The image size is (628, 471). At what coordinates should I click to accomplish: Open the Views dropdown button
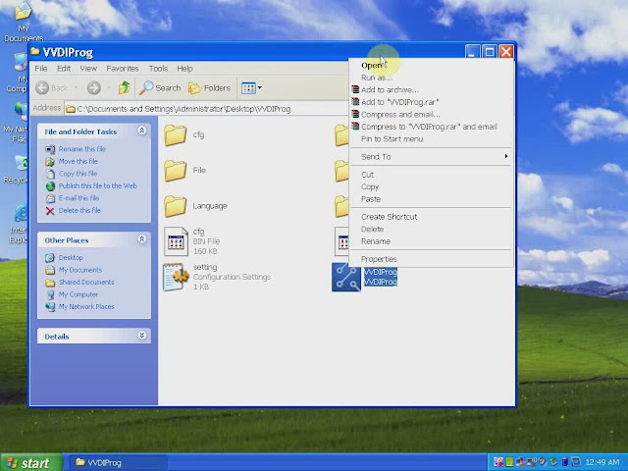point(251,87)
